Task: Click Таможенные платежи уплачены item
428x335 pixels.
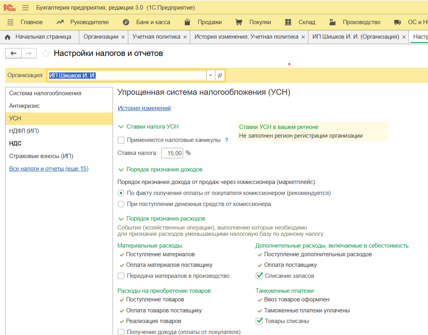Action: pos(307,310)
